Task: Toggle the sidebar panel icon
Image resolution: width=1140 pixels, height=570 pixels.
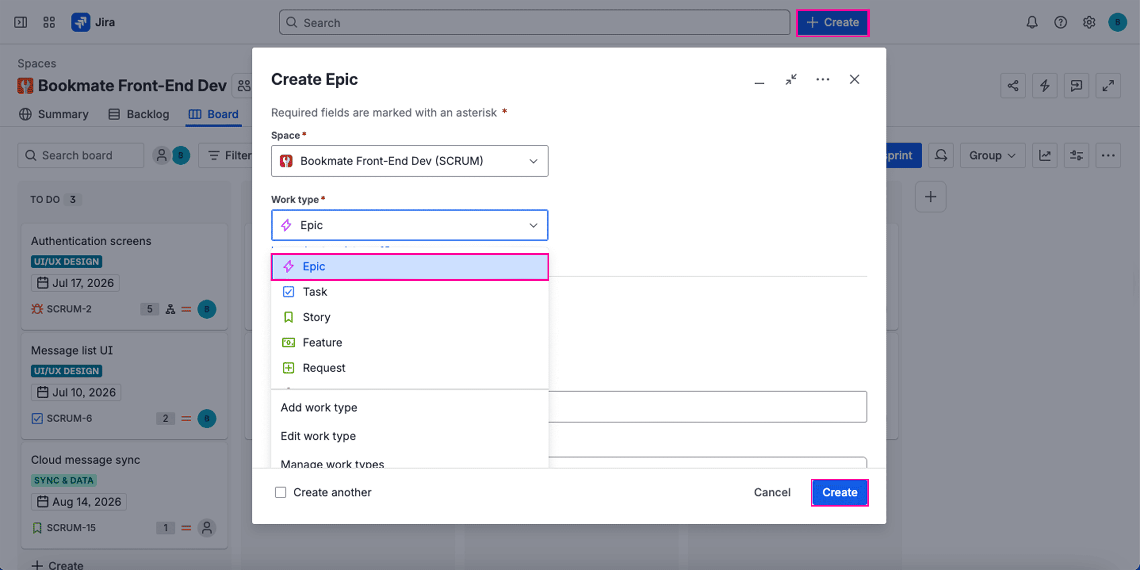Action: [21, 22]
